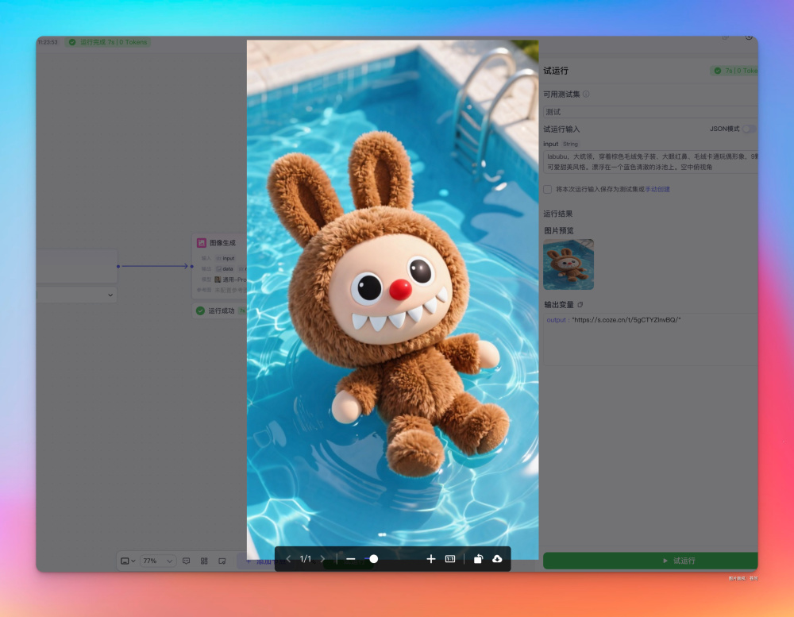Click the auto-layout grid icon in bottom toolbar
Screen dimensions: 794x617
coord(204,561)
